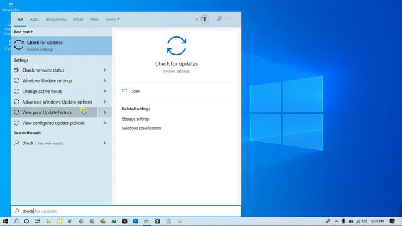The height and width of the screenshot is (226, 402).
Task: Expand the View configured update policies arrow
Action: 104,123
